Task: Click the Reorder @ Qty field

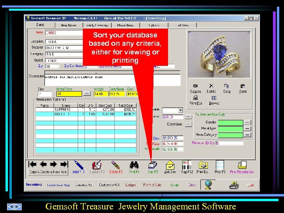Action: click(230, 143)
